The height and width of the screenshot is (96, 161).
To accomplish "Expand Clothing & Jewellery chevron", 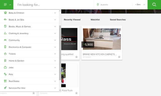I will [x=55, y=33].
